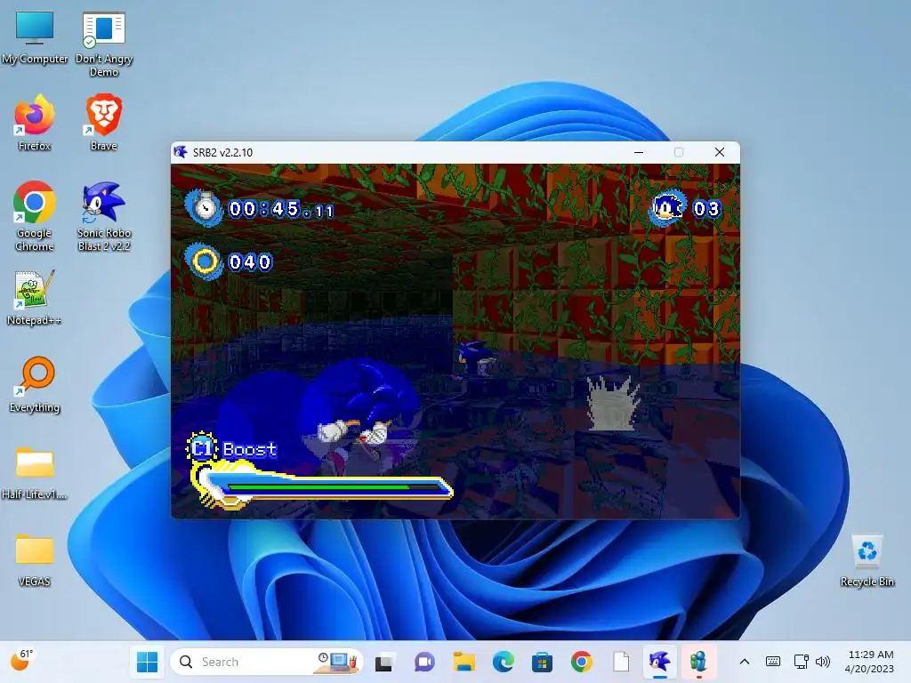
Task: Click the game timer reading 00:45.11
Action: point(282,209)
